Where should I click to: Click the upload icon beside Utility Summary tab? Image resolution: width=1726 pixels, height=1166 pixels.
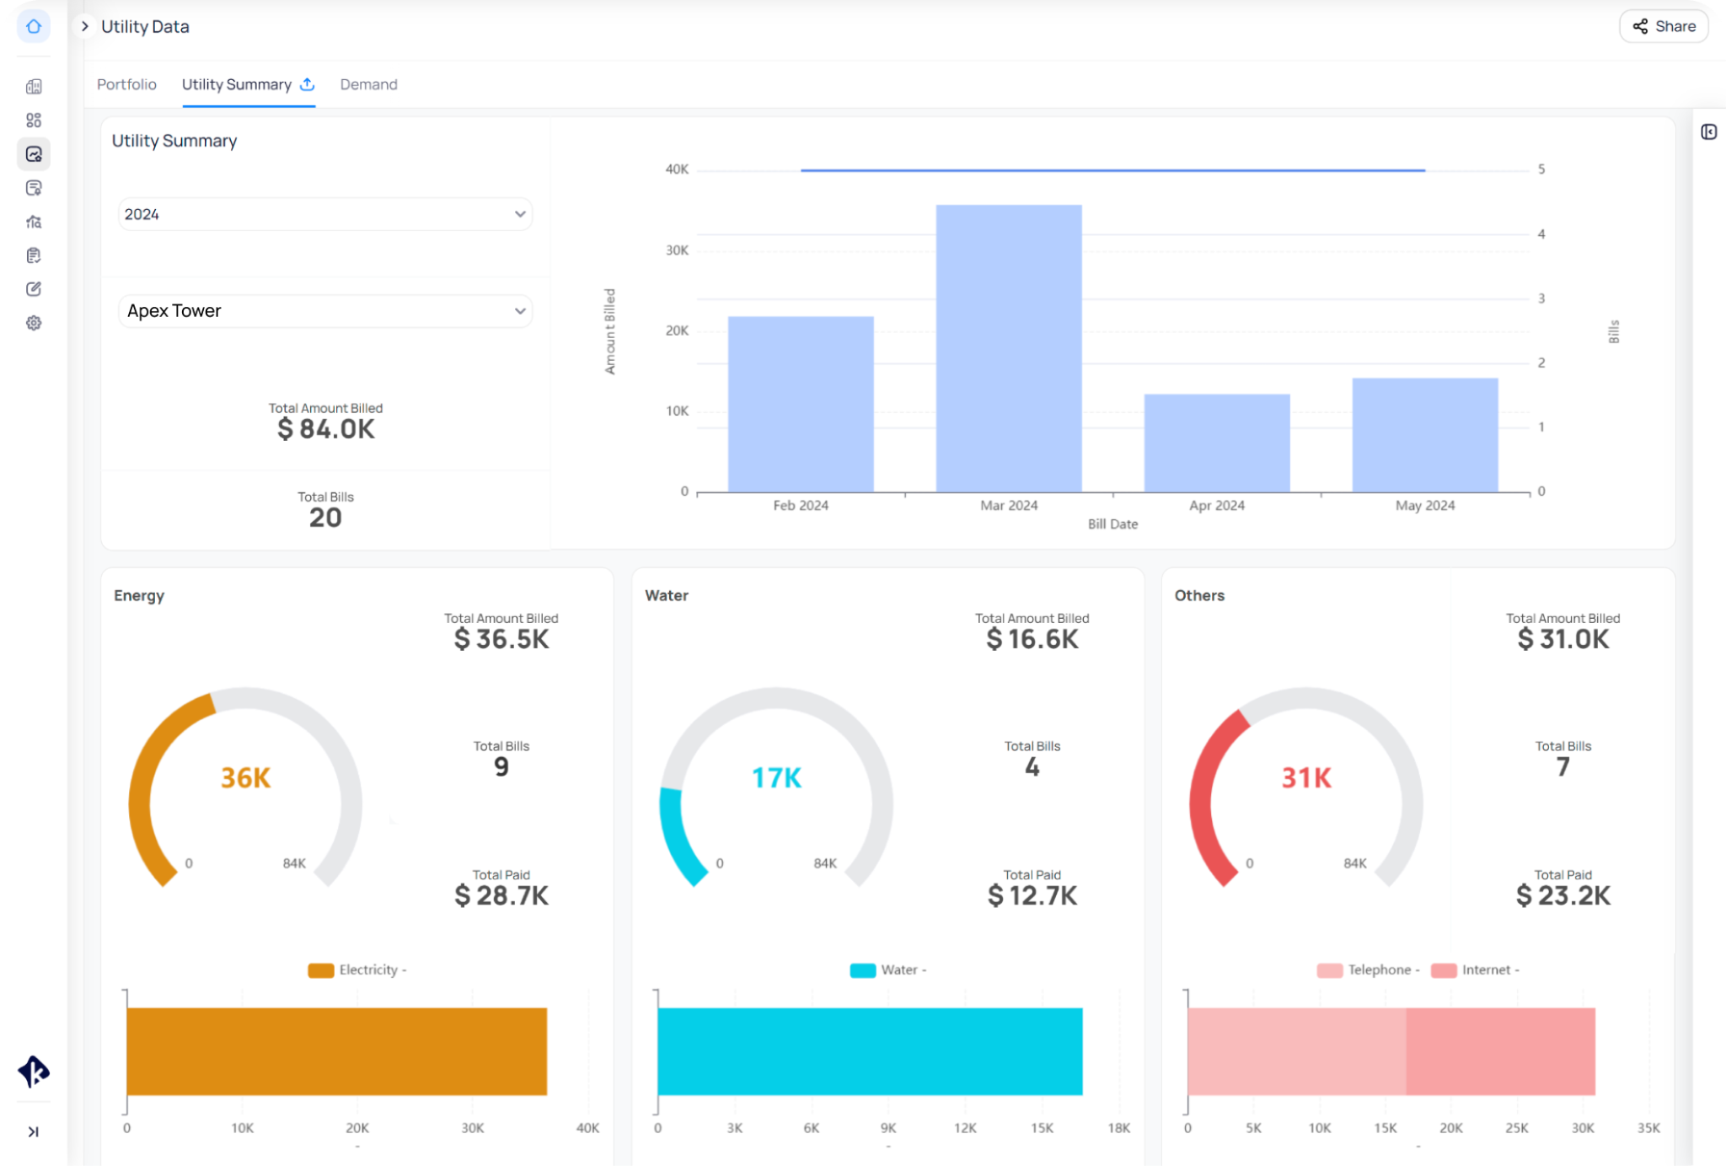[x=308, y=84]
